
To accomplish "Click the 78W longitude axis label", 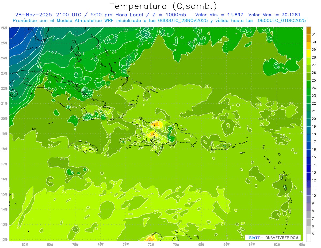I will [75, 244].
